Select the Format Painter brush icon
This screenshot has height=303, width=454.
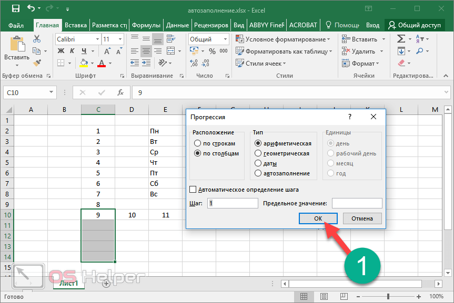(x=37, y=63)
